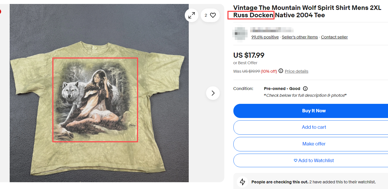This screenshot has height=189, width=388.
Task: Click the info icon next to Pre-owned - Good
Action: point(305,89)
